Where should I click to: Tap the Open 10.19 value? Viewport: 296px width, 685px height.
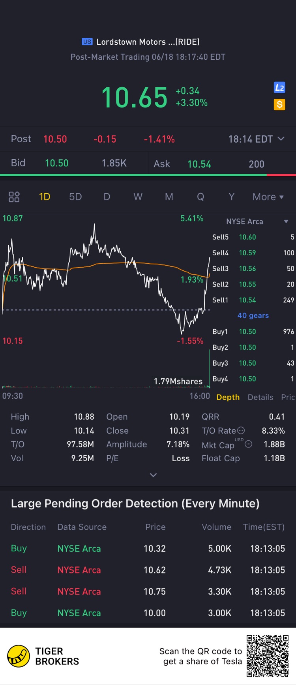(180, 417)
